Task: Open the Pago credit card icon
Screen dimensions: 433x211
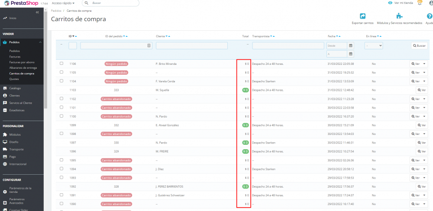Action: 5,157
